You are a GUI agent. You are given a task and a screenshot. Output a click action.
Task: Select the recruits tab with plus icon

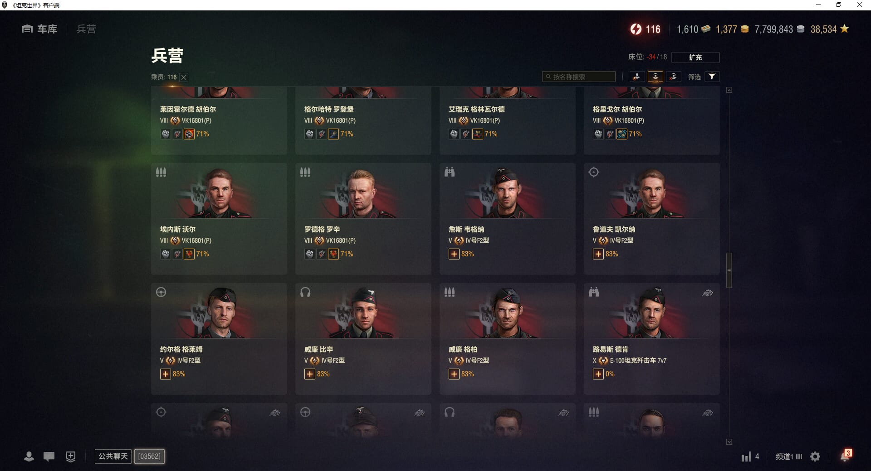(x=637, y=77)
